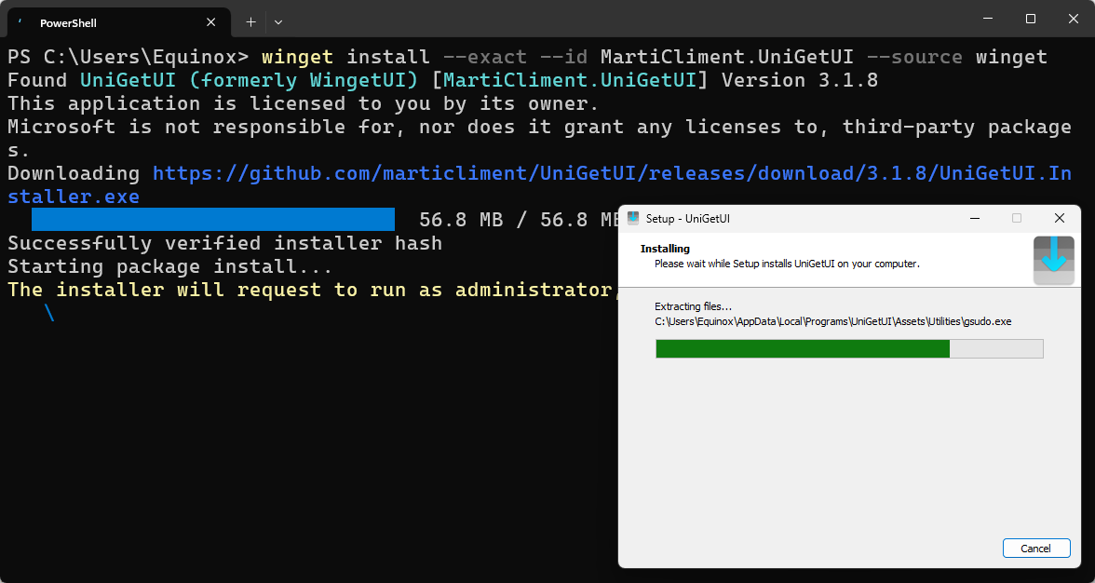Minimize the Setup - UniGetUI window
The height and width of the screenshot is (583, 1095).
coord(974,218)
